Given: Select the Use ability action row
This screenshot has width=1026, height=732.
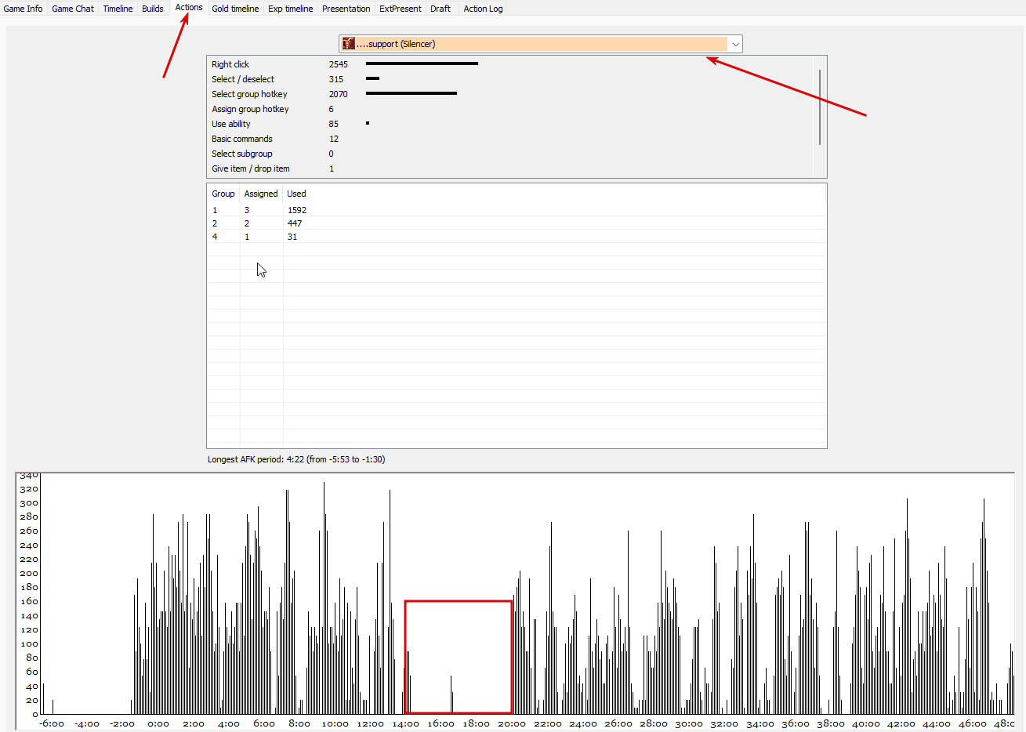Looking at the screenshot, I should coord(510,124).
